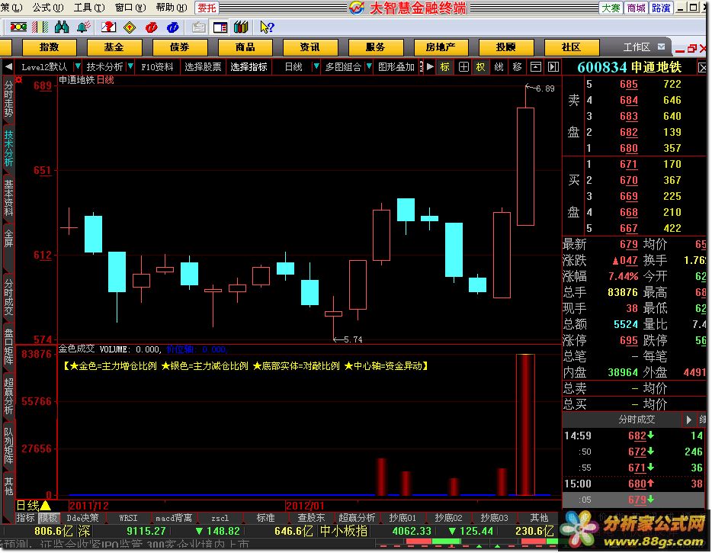Click the panel-up box icon in chart toolbar
Image resolution: width=712 pixels, height=553 pixels.
coord(536,67)
